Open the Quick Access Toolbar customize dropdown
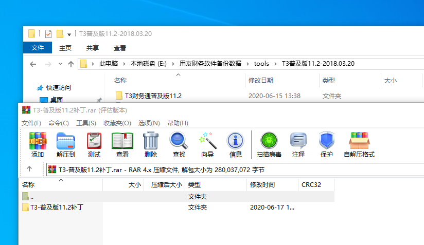This screenshot has height=245, width=424. coord(69,34)
